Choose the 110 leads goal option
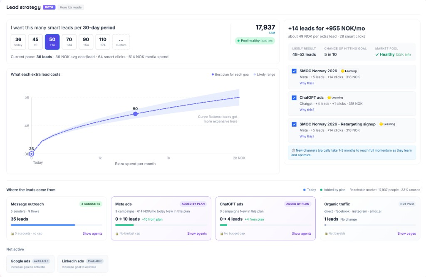 click(103, 42)
